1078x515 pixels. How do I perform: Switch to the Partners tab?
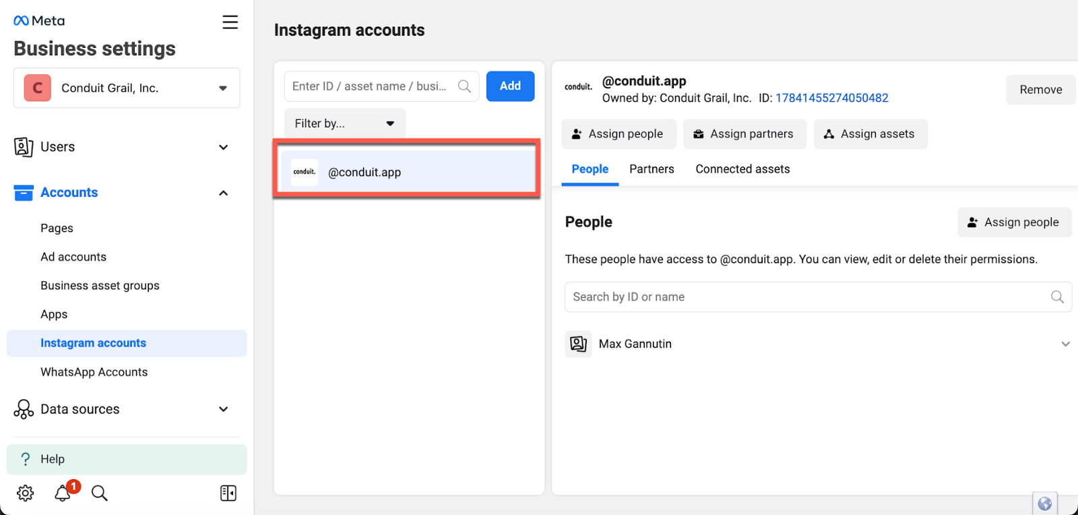coord(651,169)
